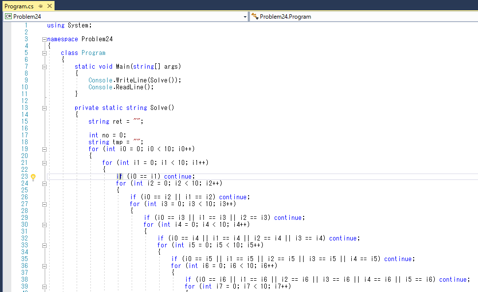This screenshot has width=478, height=292.
Task: Click 'continue' keyword on line 29
Action: tap(288, 218)
